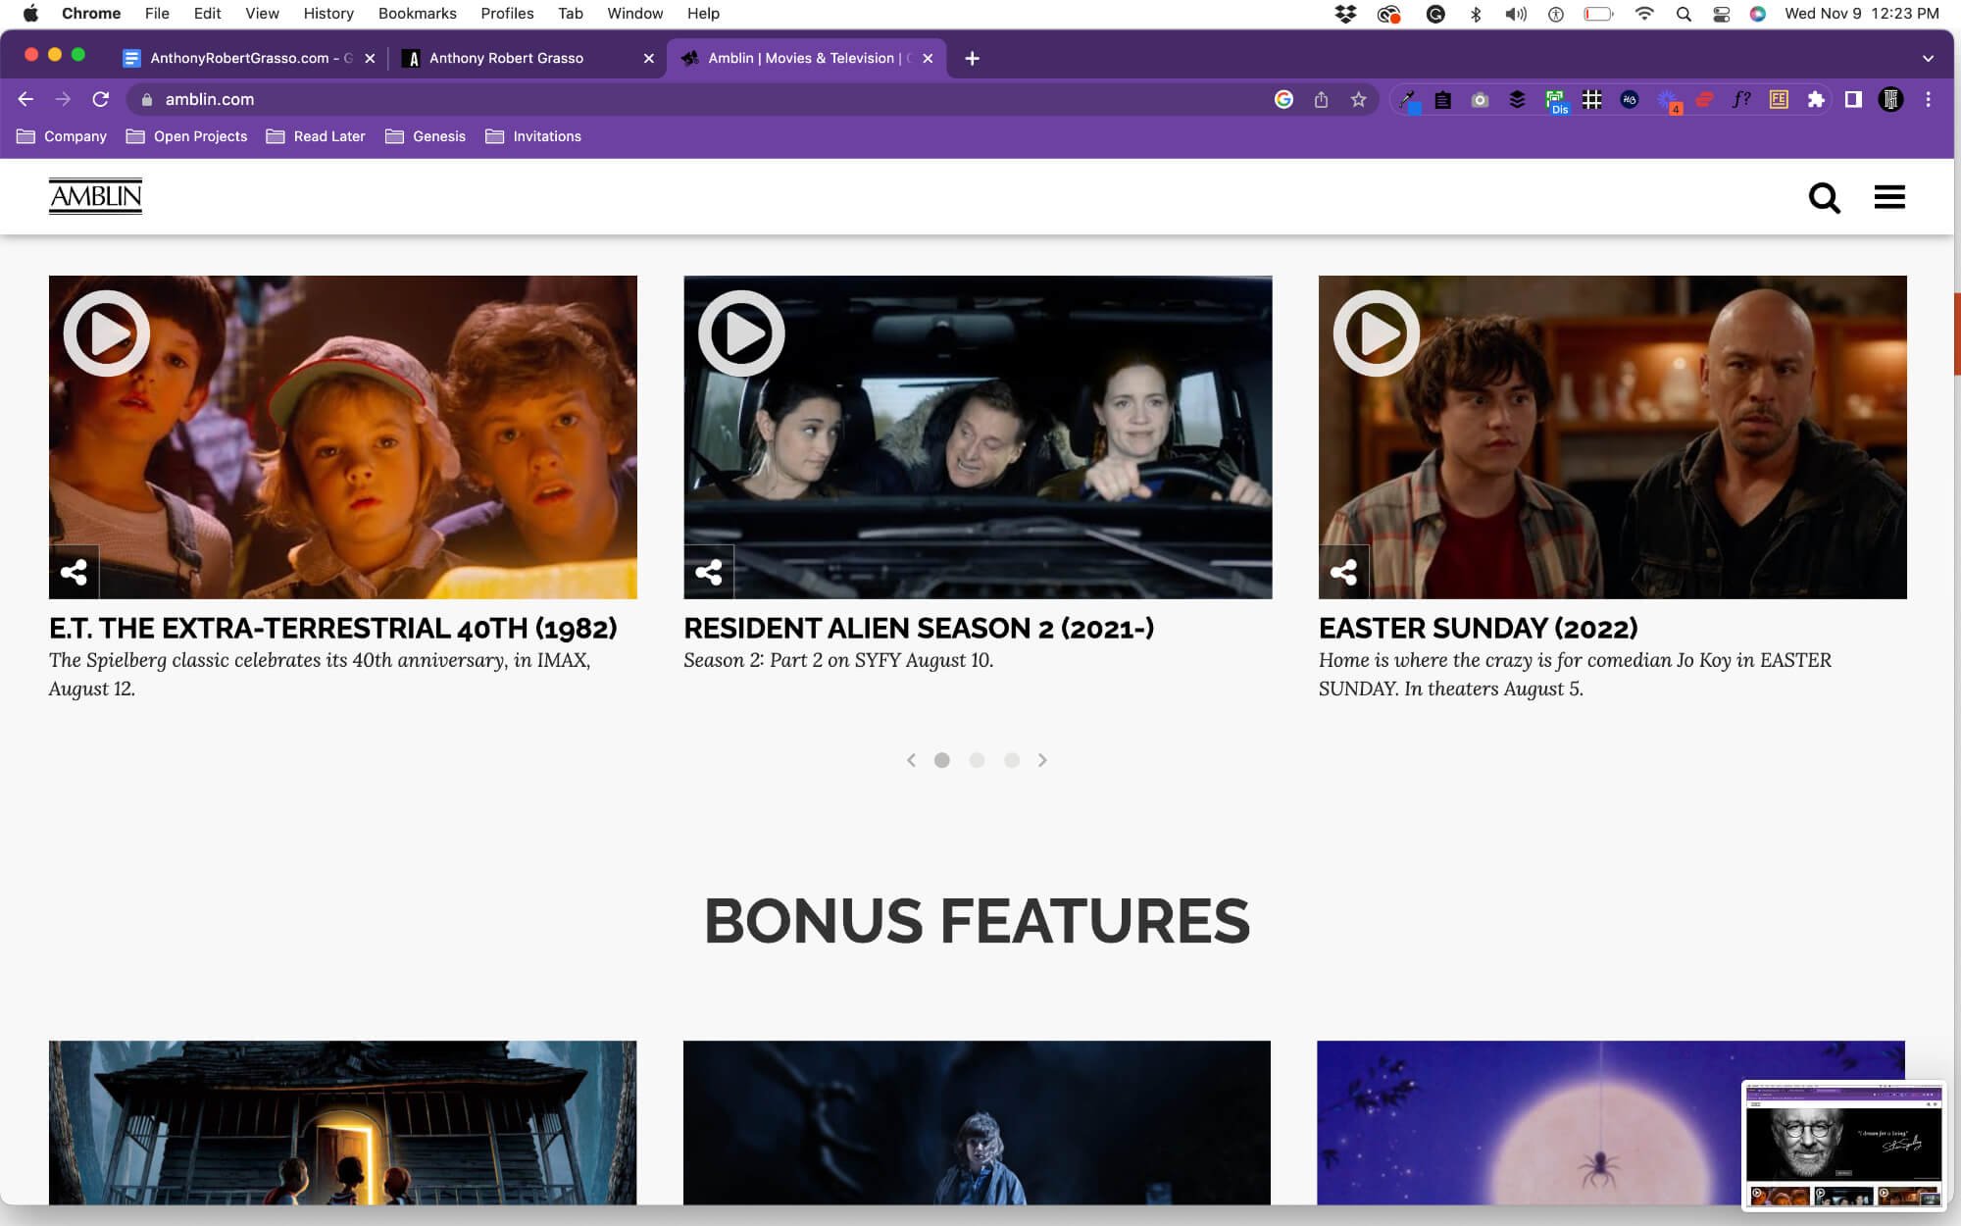This screenshot has height=1226, width=1961.
Task: Open the Extensions puzzle-piece menu
Action: [1816, 99]
